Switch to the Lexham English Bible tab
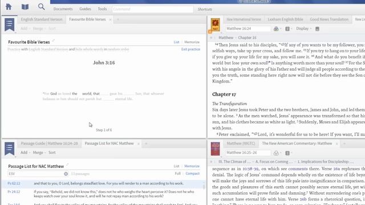 point(285,19)
